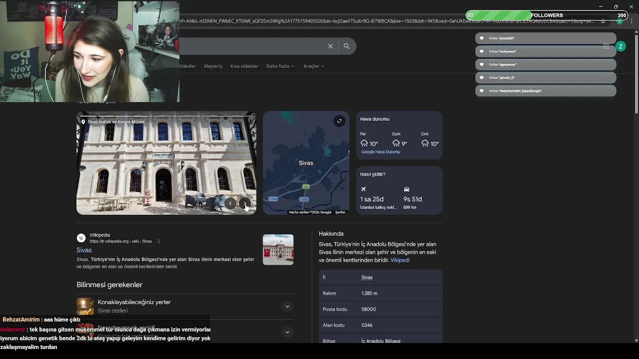This screenshot has width=639, height=359.
Task: Click the İç Anadolu Bölgesi value
Action: point(381,341)
